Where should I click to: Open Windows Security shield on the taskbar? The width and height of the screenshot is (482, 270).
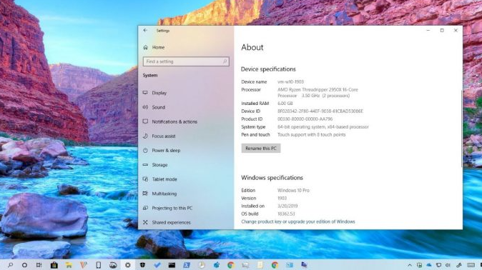[x=142, y=265]
